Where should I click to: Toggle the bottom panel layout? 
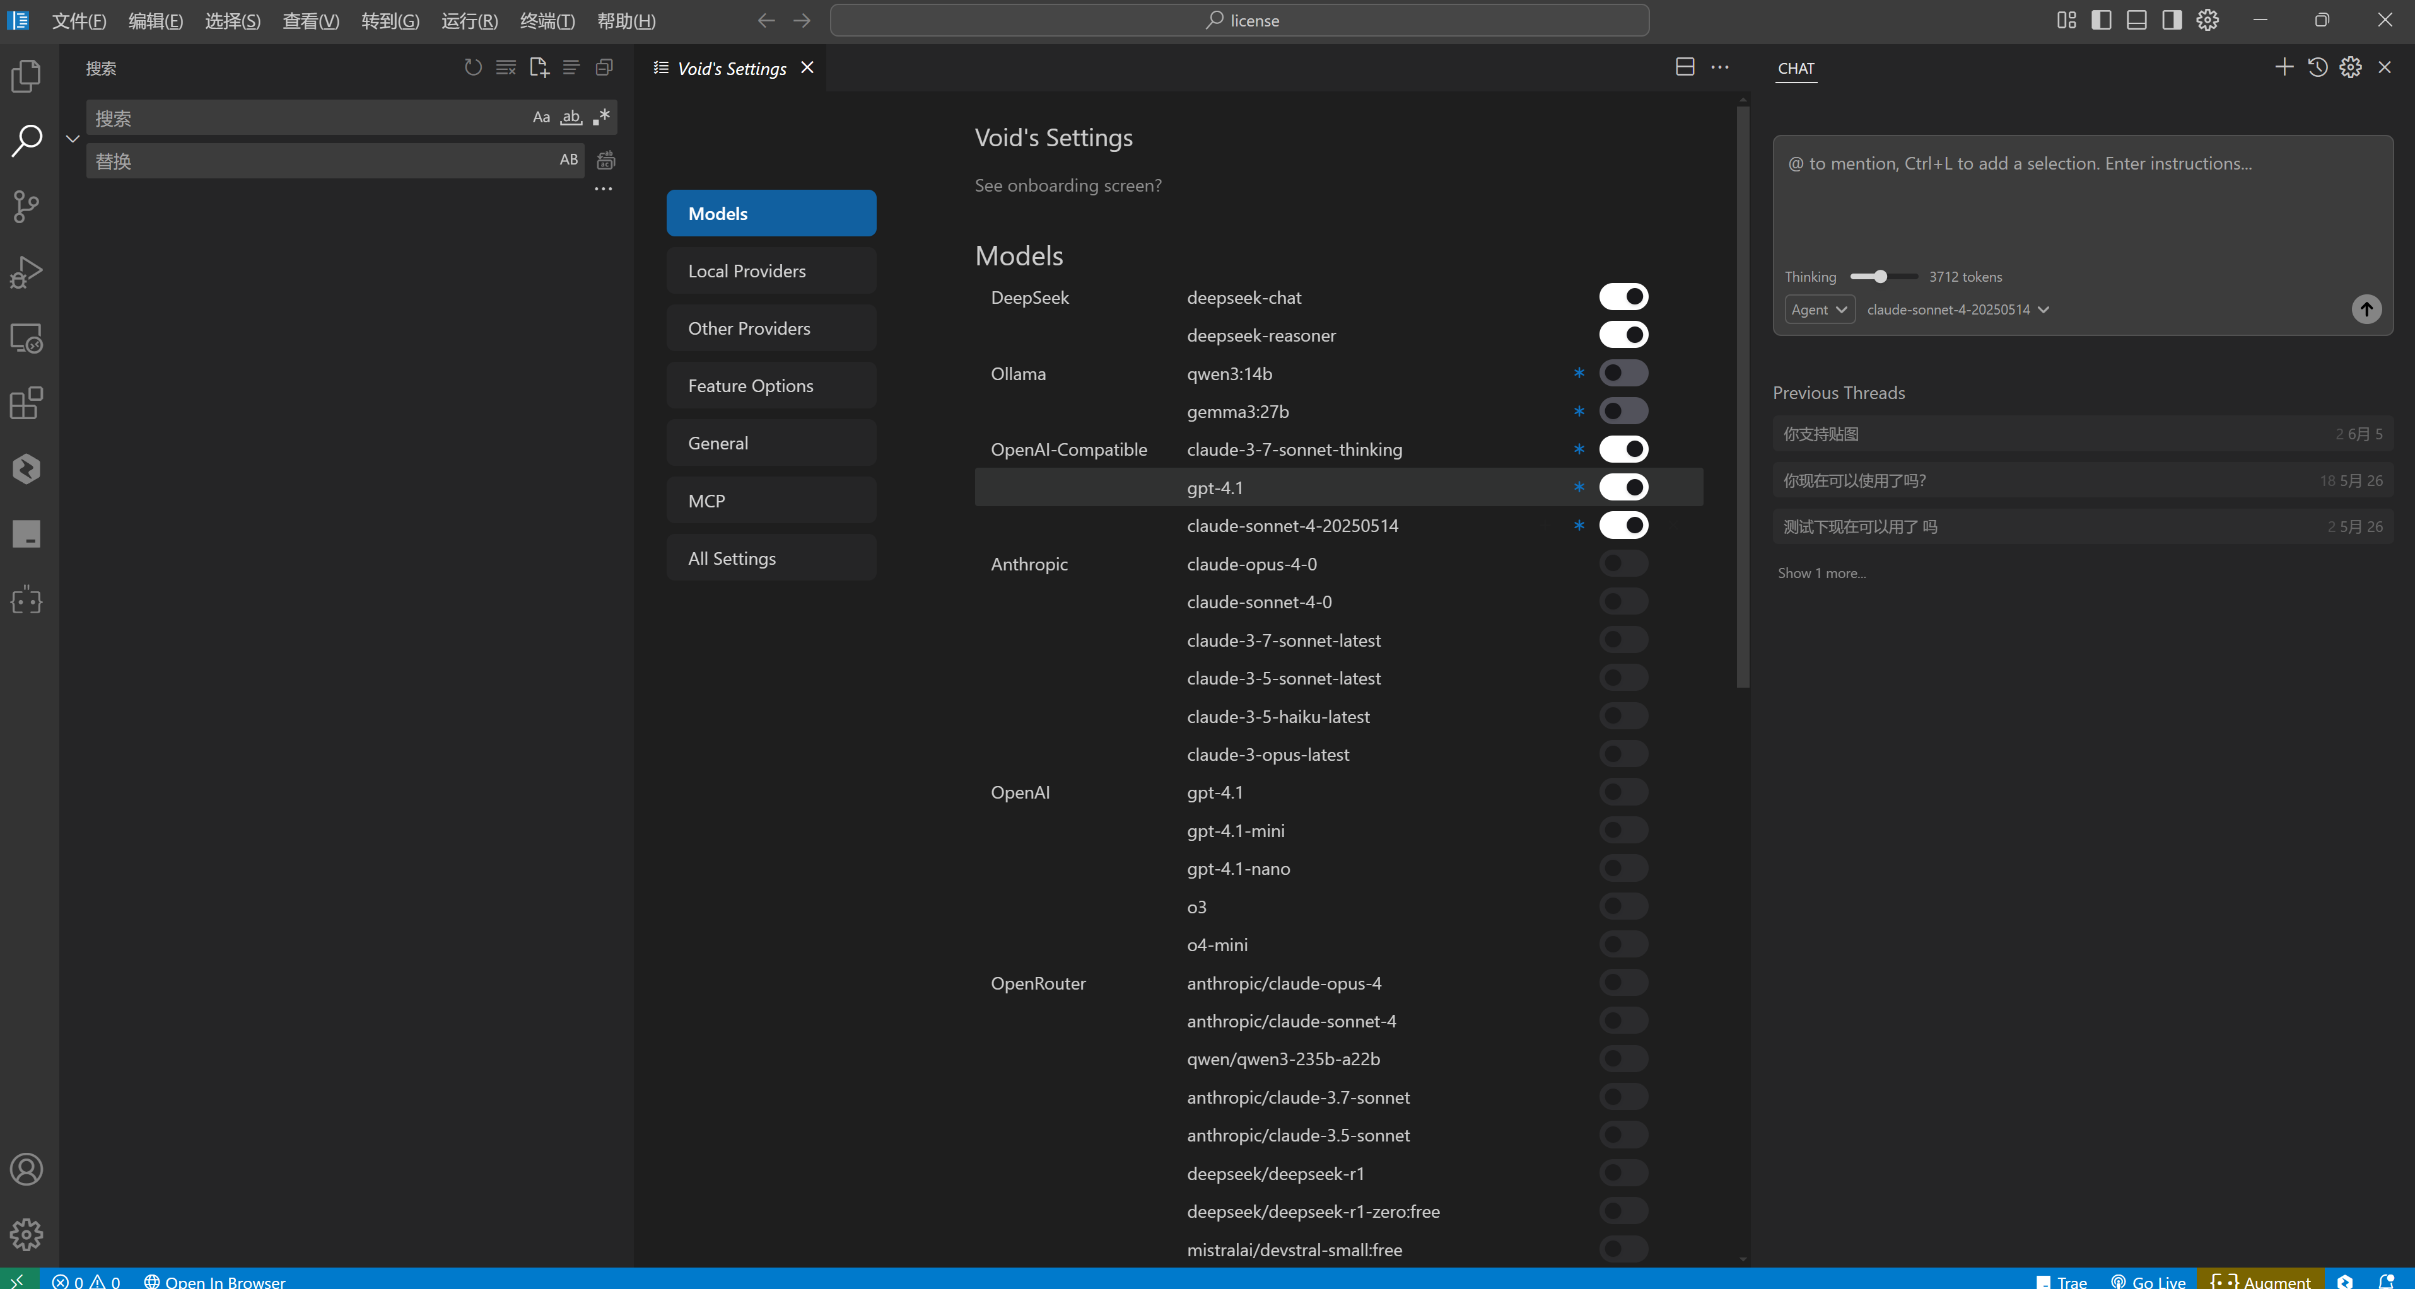click(2137, 21)
